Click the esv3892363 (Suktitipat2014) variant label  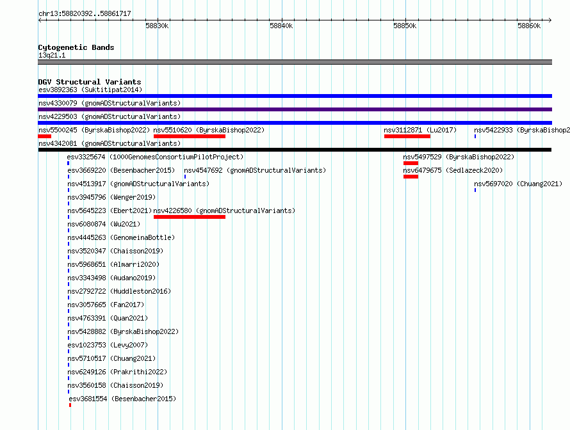[90, 90]
